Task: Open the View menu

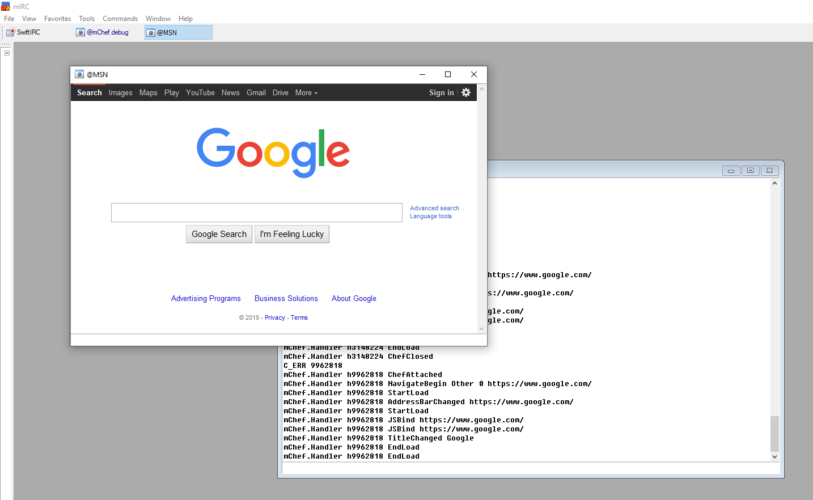Action: (29, 19)
